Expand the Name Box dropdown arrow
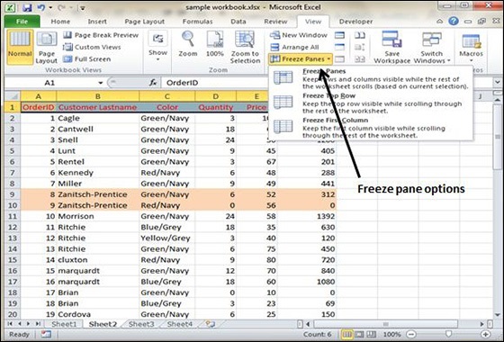The width and height of the screenshot is (504, 342). coord(100,83)
